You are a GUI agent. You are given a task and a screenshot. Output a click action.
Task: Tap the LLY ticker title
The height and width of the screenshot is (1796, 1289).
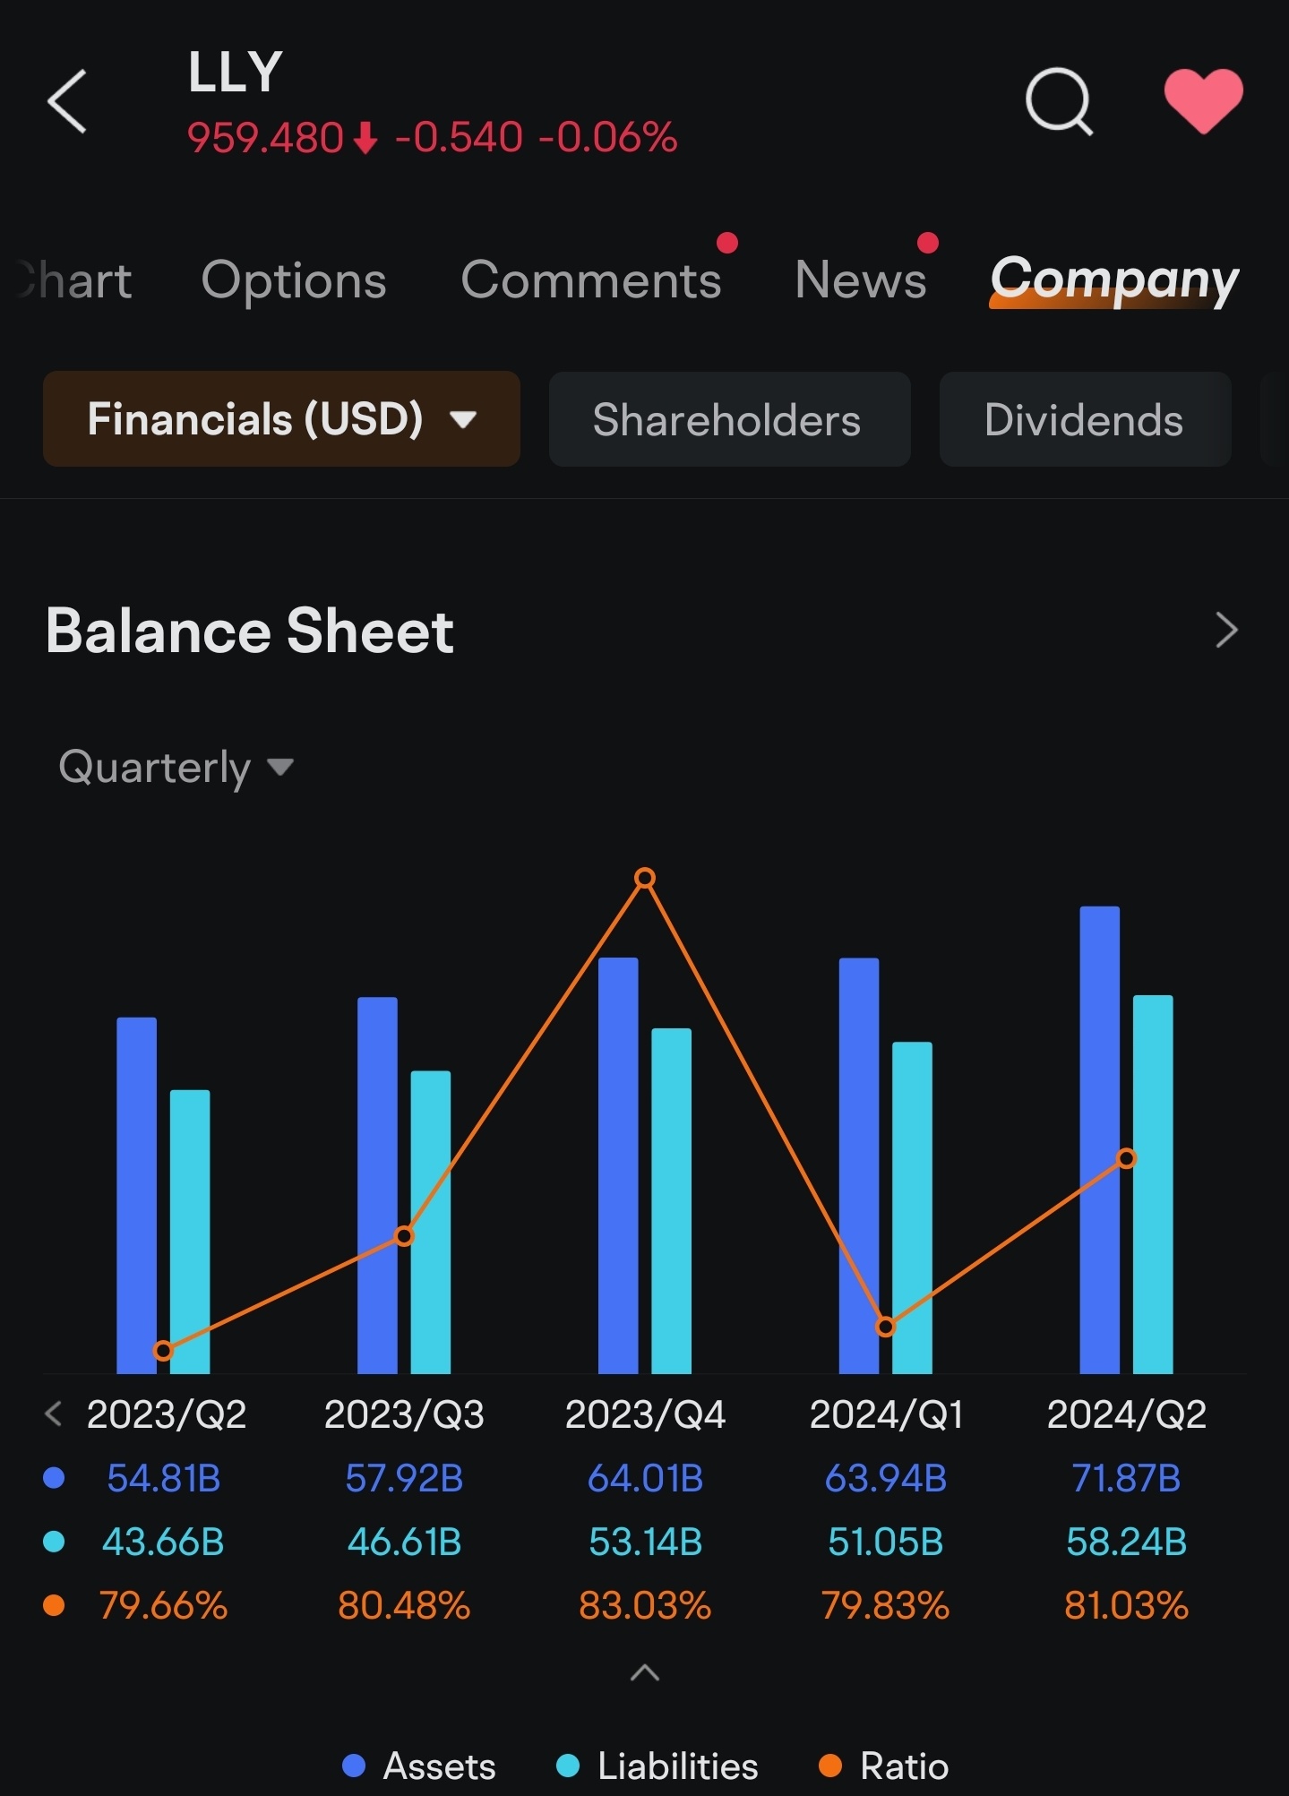click(x=235, y=72)
